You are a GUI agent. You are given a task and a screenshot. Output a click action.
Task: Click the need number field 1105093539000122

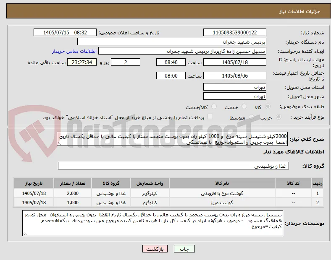pos(235,32)
